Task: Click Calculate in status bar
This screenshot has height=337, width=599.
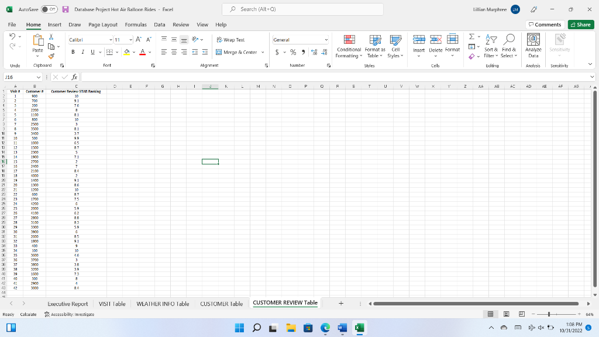Action: click(x=28, y=314)
